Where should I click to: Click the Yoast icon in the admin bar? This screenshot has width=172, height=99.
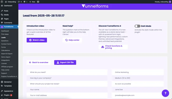tap(38, 2)
